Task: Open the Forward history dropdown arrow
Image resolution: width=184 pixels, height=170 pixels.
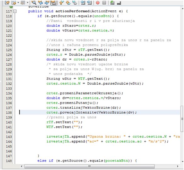Action: coord(27,3)
